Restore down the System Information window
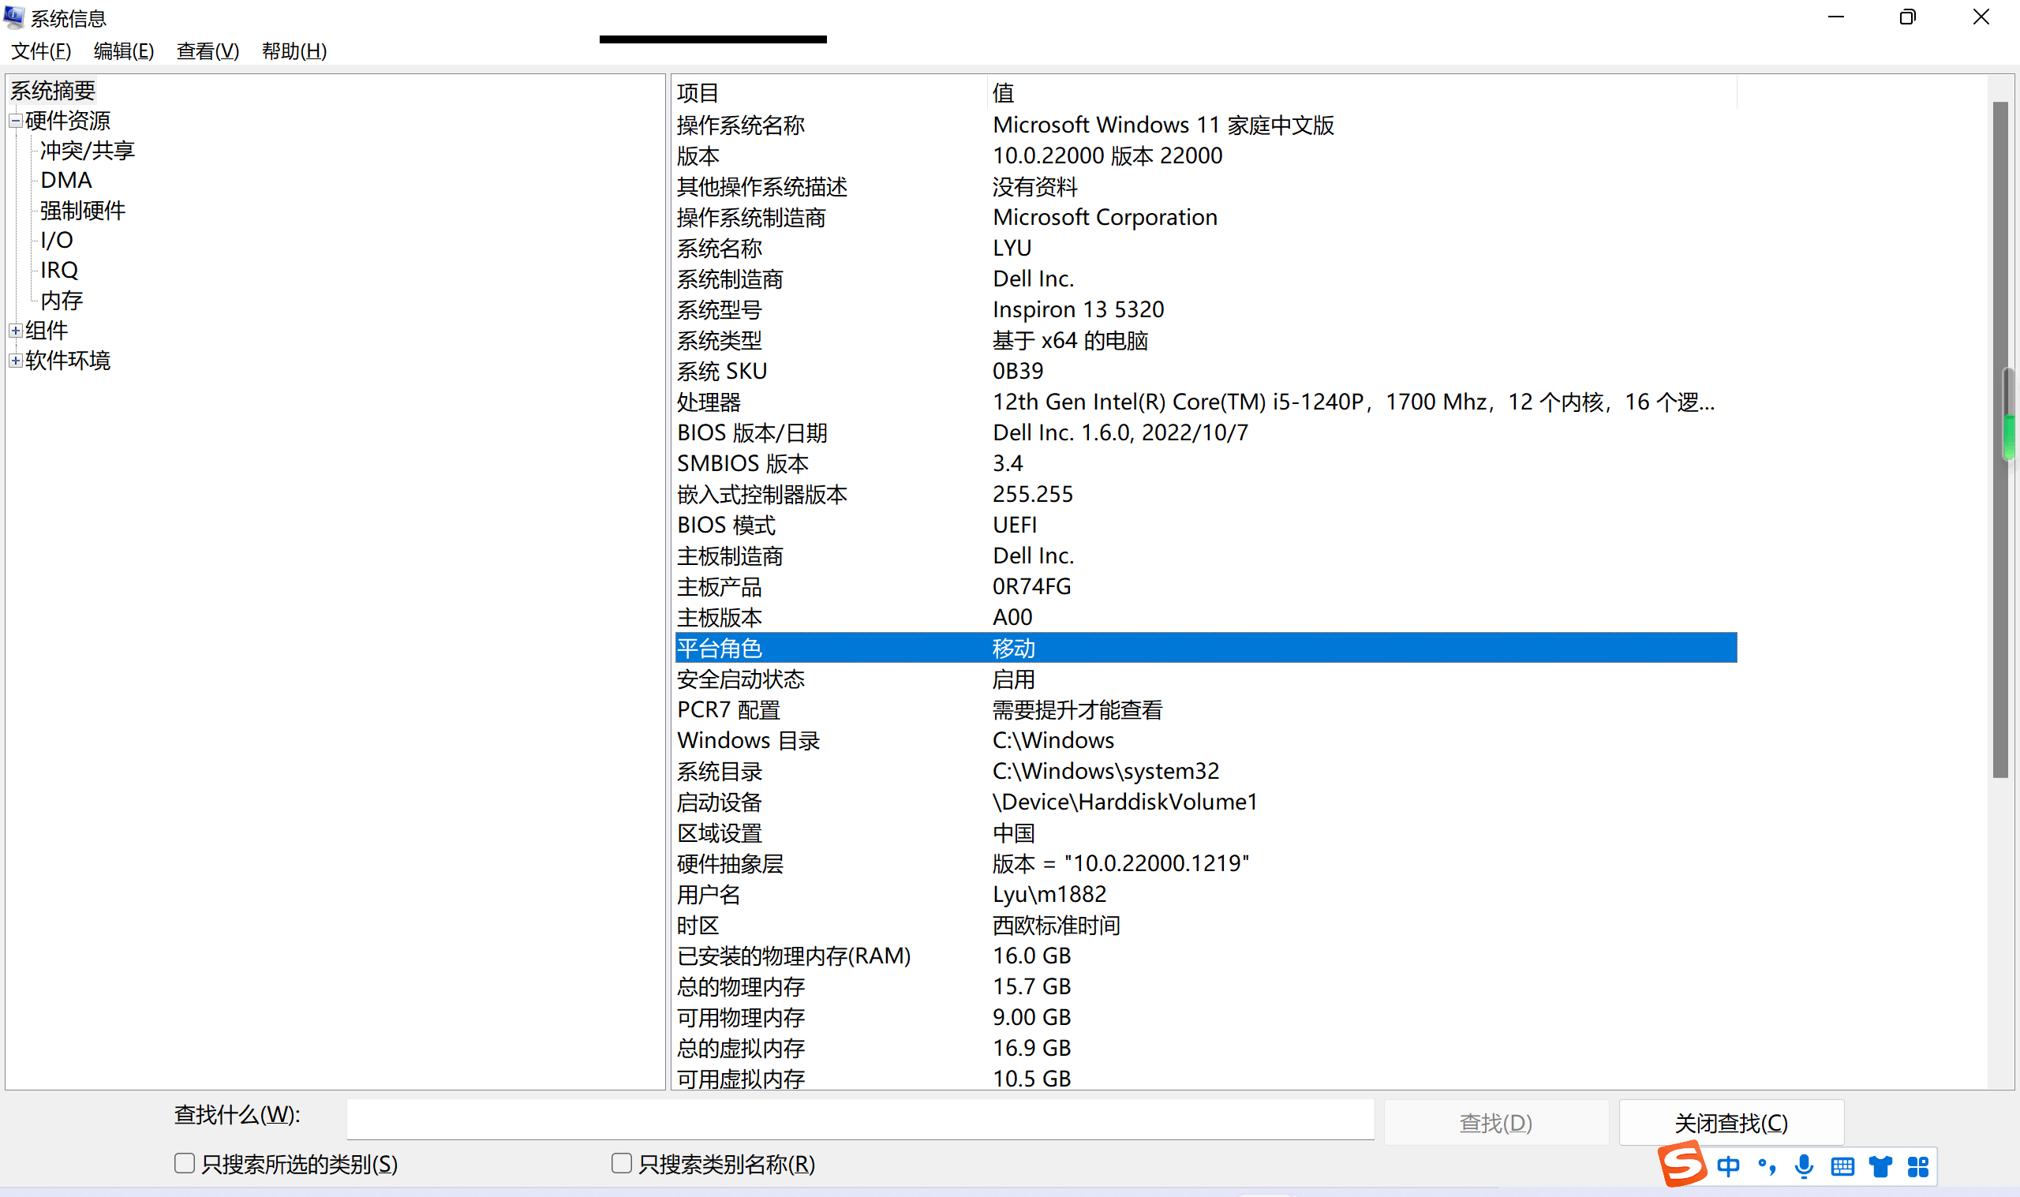2020x1197 pixels. [1908, 17]
